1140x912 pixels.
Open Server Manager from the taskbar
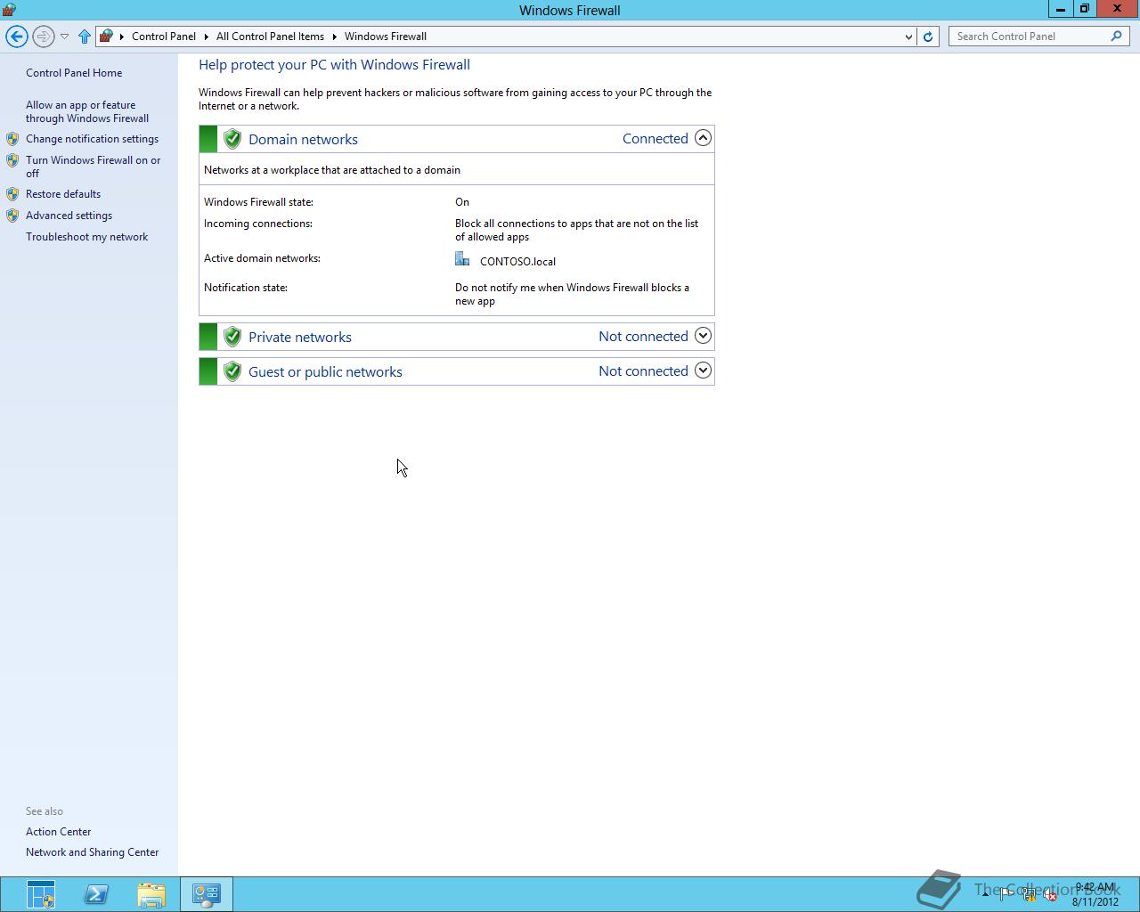click(40, 894)
